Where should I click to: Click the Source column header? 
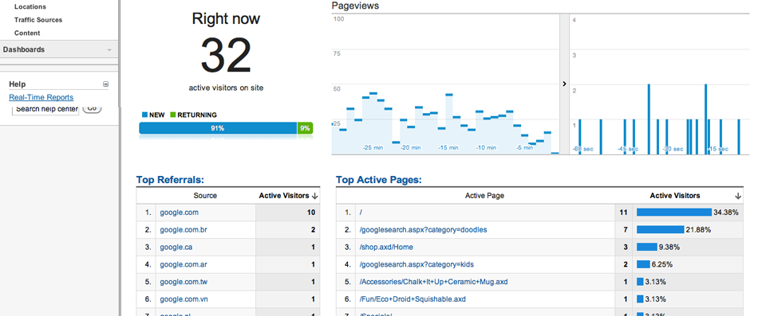click(205, 196)
